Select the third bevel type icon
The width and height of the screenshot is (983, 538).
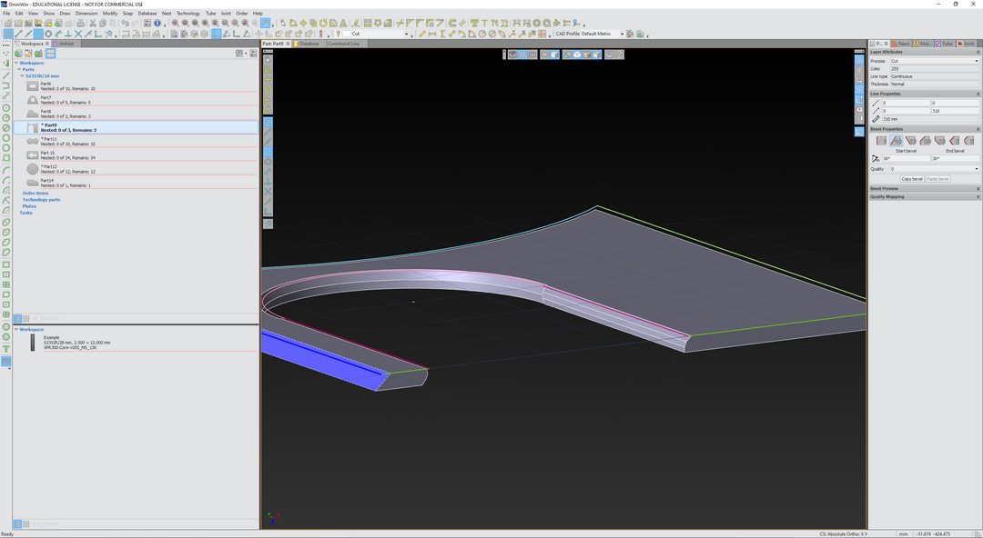(x=911, y=141)
